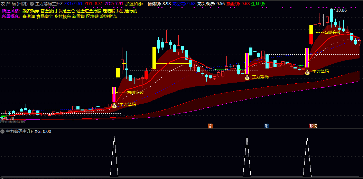Click the left 右侧突破 breakout label
Screen dimensions: 363x179
click(135, 93)
